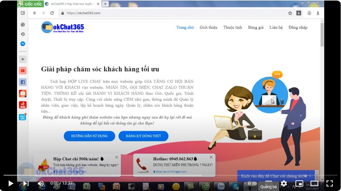Viewport: 341px width, 191px height.
Task: Open the Liên hệ contact page
Action: tap(276, 28)
